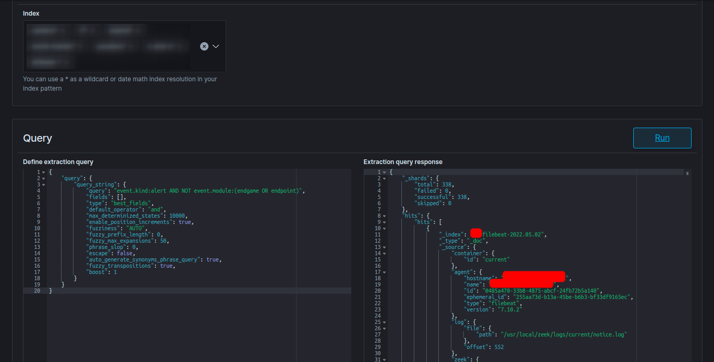Collapse the "log" object in the response
This screenshot has height=362, width=714.
tap(384, 321)
